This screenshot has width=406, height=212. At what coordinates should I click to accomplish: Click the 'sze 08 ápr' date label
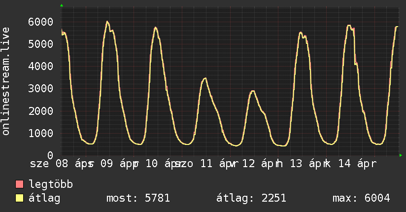click(x=61, y=164)
